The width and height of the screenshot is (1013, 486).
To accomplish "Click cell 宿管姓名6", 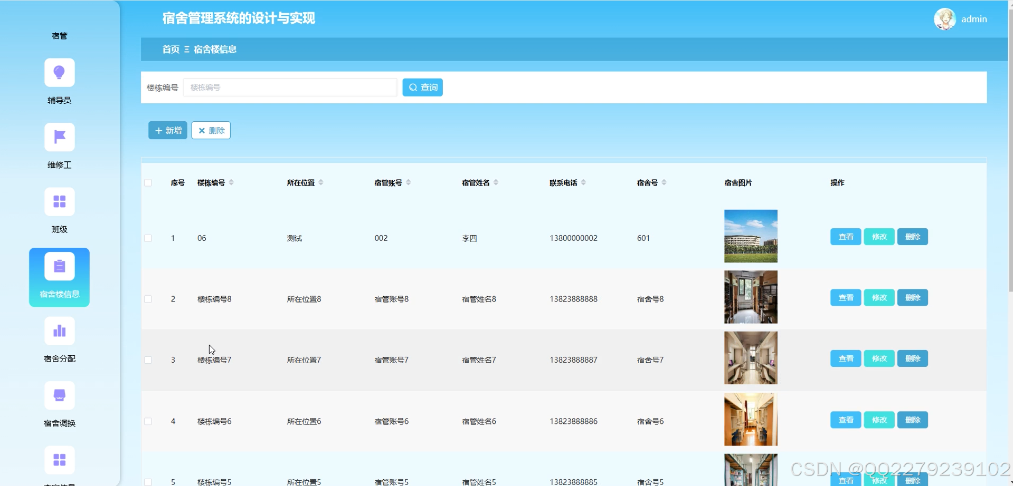I will 479,421.
